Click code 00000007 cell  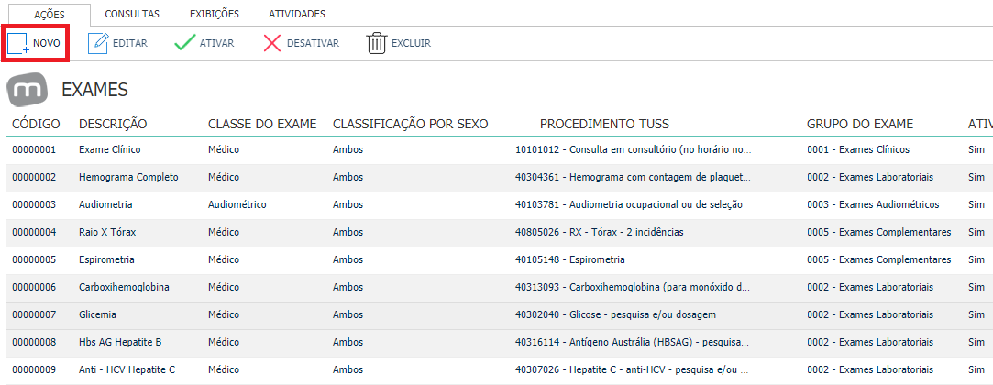[34, 314]
